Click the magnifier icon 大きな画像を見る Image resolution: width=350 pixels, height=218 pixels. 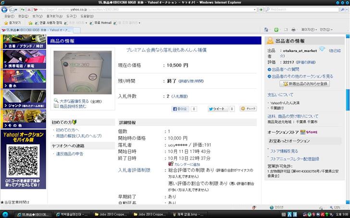[56, 101]
